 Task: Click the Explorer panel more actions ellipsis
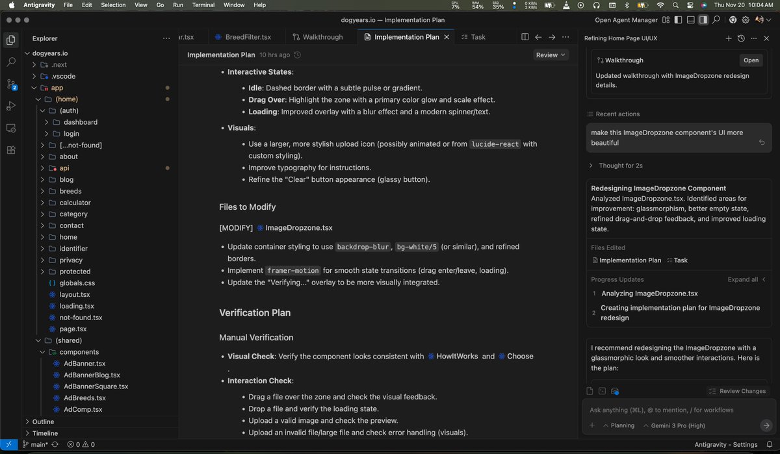pyautogui.click(x=166, y=38)
